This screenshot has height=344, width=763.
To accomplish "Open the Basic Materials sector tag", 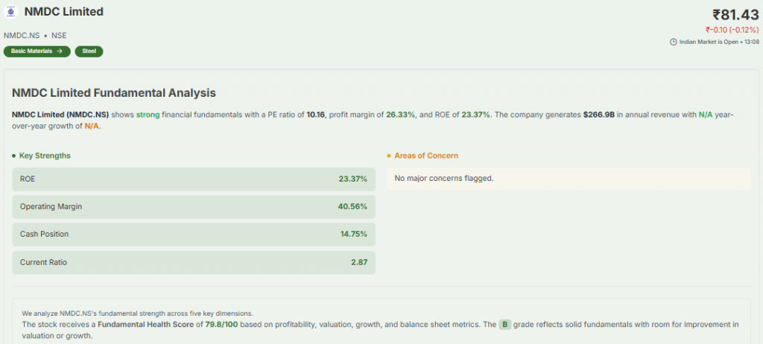I will click(x=37, y=51).
